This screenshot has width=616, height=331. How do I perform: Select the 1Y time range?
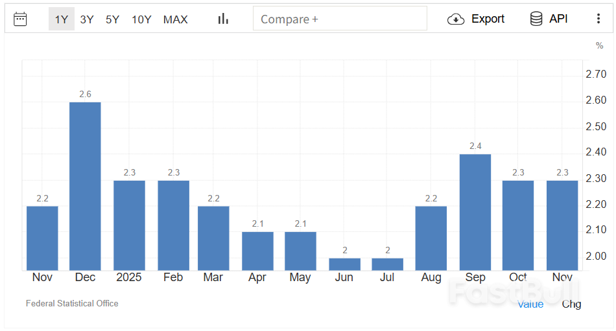coord(62,19)
